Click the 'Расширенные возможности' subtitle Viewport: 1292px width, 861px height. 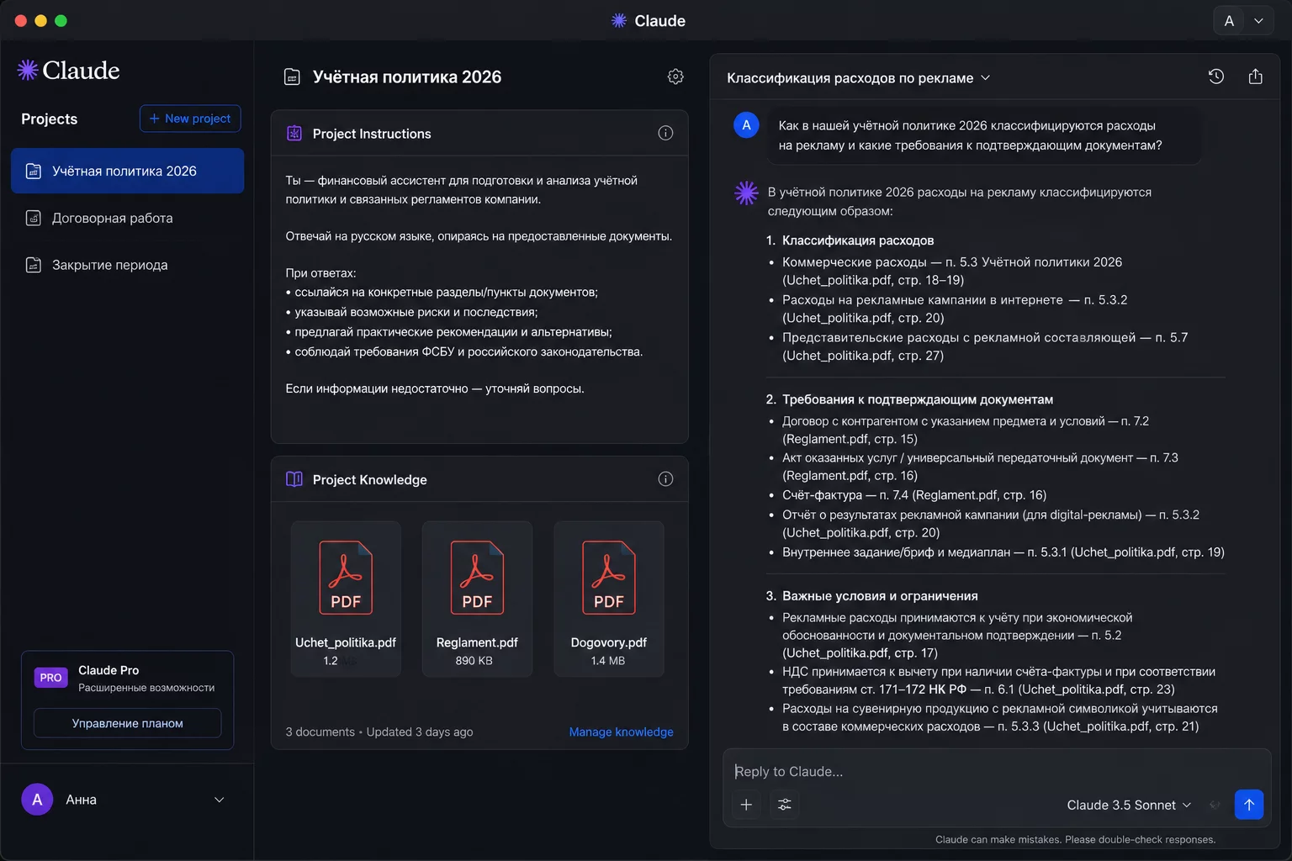click(146, 688)
